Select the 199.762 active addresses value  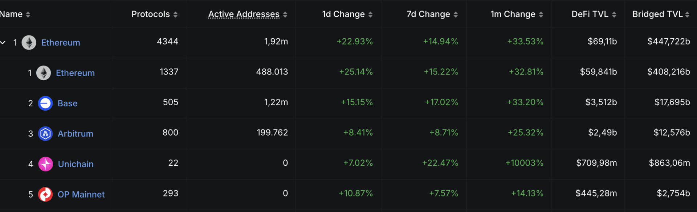click(x=272, y=133)
